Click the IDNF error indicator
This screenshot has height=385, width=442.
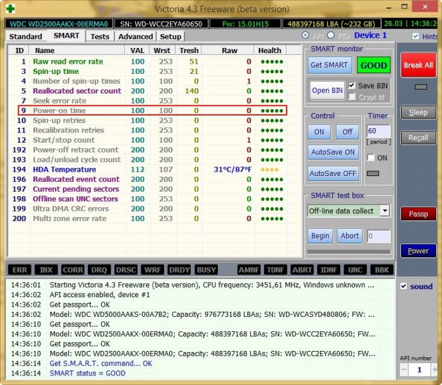click(329, 269)
